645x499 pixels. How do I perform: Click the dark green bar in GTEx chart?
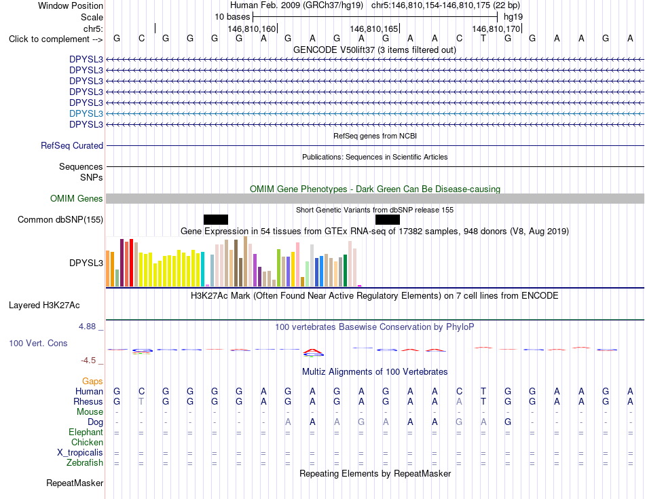click(345, 270)
